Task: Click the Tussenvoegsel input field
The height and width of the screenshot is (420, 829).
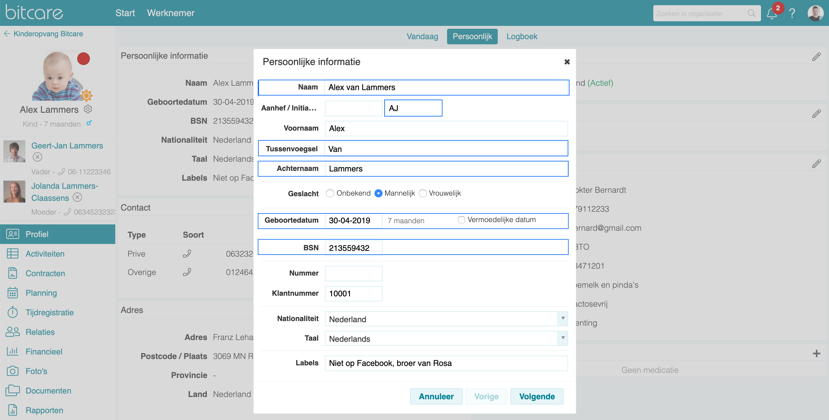Action: tap(446, 149)
